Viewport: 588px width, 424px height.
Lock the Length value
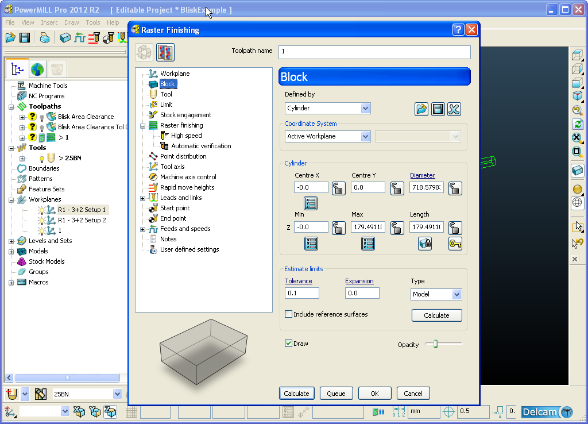pyautogui.click(x=455, y=228)
